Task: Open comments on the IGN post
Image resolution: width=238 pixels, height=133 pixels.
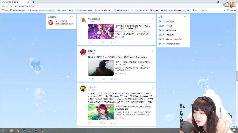Action: pos(102,79)
